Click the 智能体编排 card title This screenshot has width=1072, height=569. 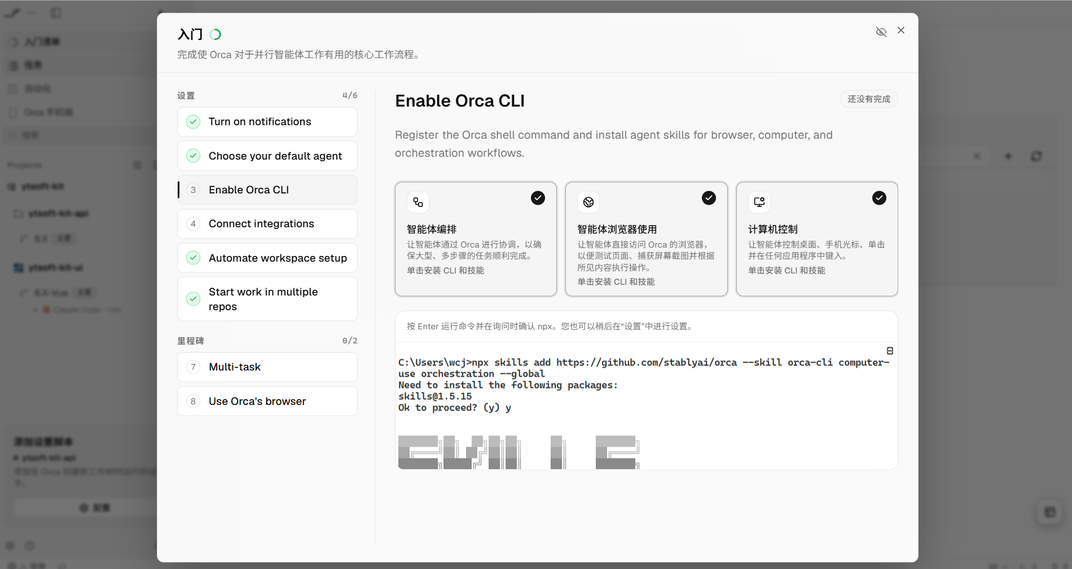point(432,230)
